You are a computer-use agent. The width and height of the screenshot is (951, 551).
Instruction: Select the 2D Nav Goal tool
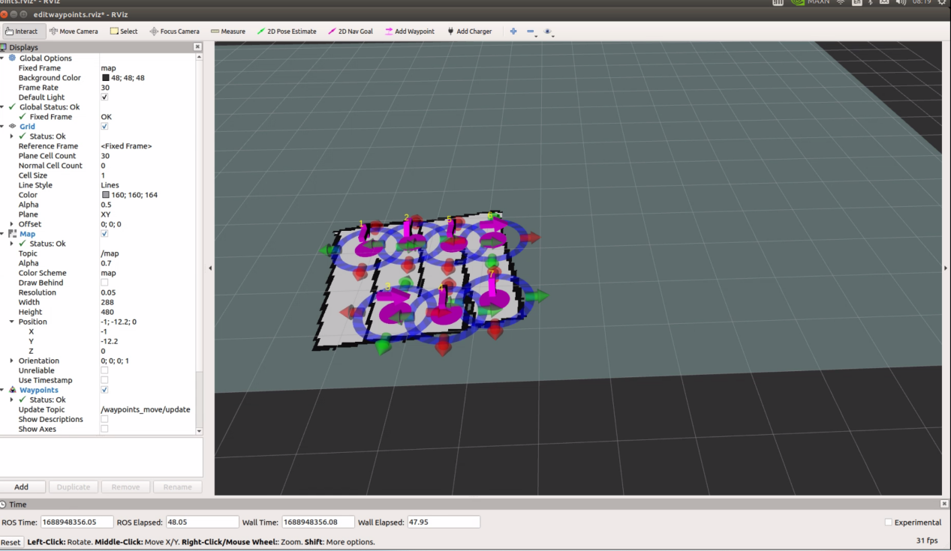tap(350, 31)
